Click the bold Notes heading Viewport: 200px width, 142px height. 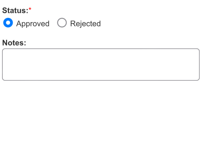(x=14, y=43)
